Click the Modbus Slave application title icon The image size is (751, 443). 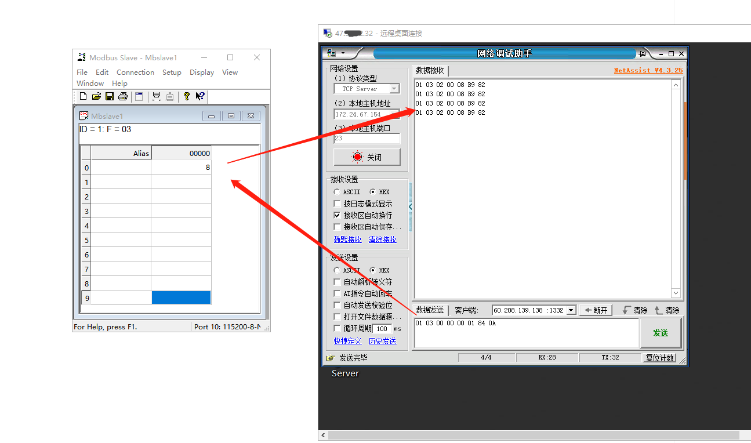[x=82, y=57]
